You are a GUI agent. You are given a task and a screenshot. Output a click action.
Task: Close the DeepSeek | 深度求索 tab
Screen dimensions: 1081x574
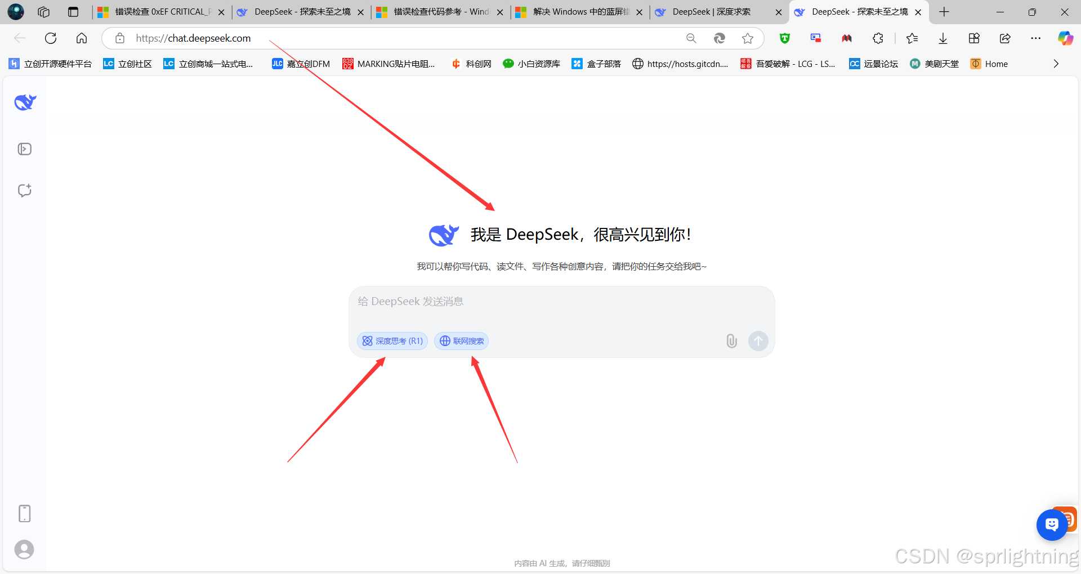(779, 12)
